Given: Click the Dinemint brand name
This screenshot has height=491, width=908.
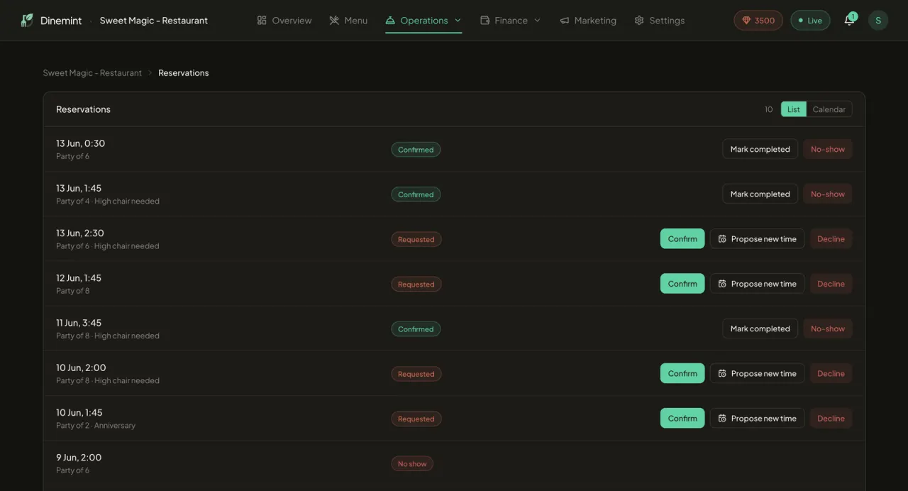Looking at the screenshot, I should click(x=61, y=21).
